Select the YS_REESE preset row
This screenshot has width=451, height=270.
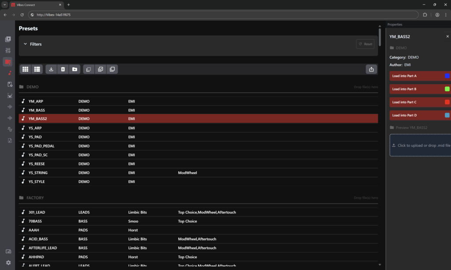tap(37, 164)
